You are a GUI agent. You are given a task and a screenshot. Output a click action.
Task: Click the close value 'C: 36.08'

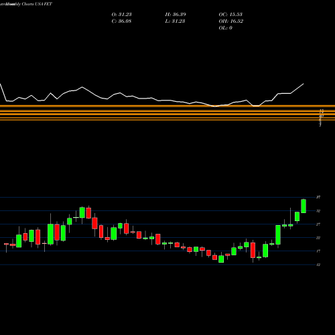(x=121, y=21)
